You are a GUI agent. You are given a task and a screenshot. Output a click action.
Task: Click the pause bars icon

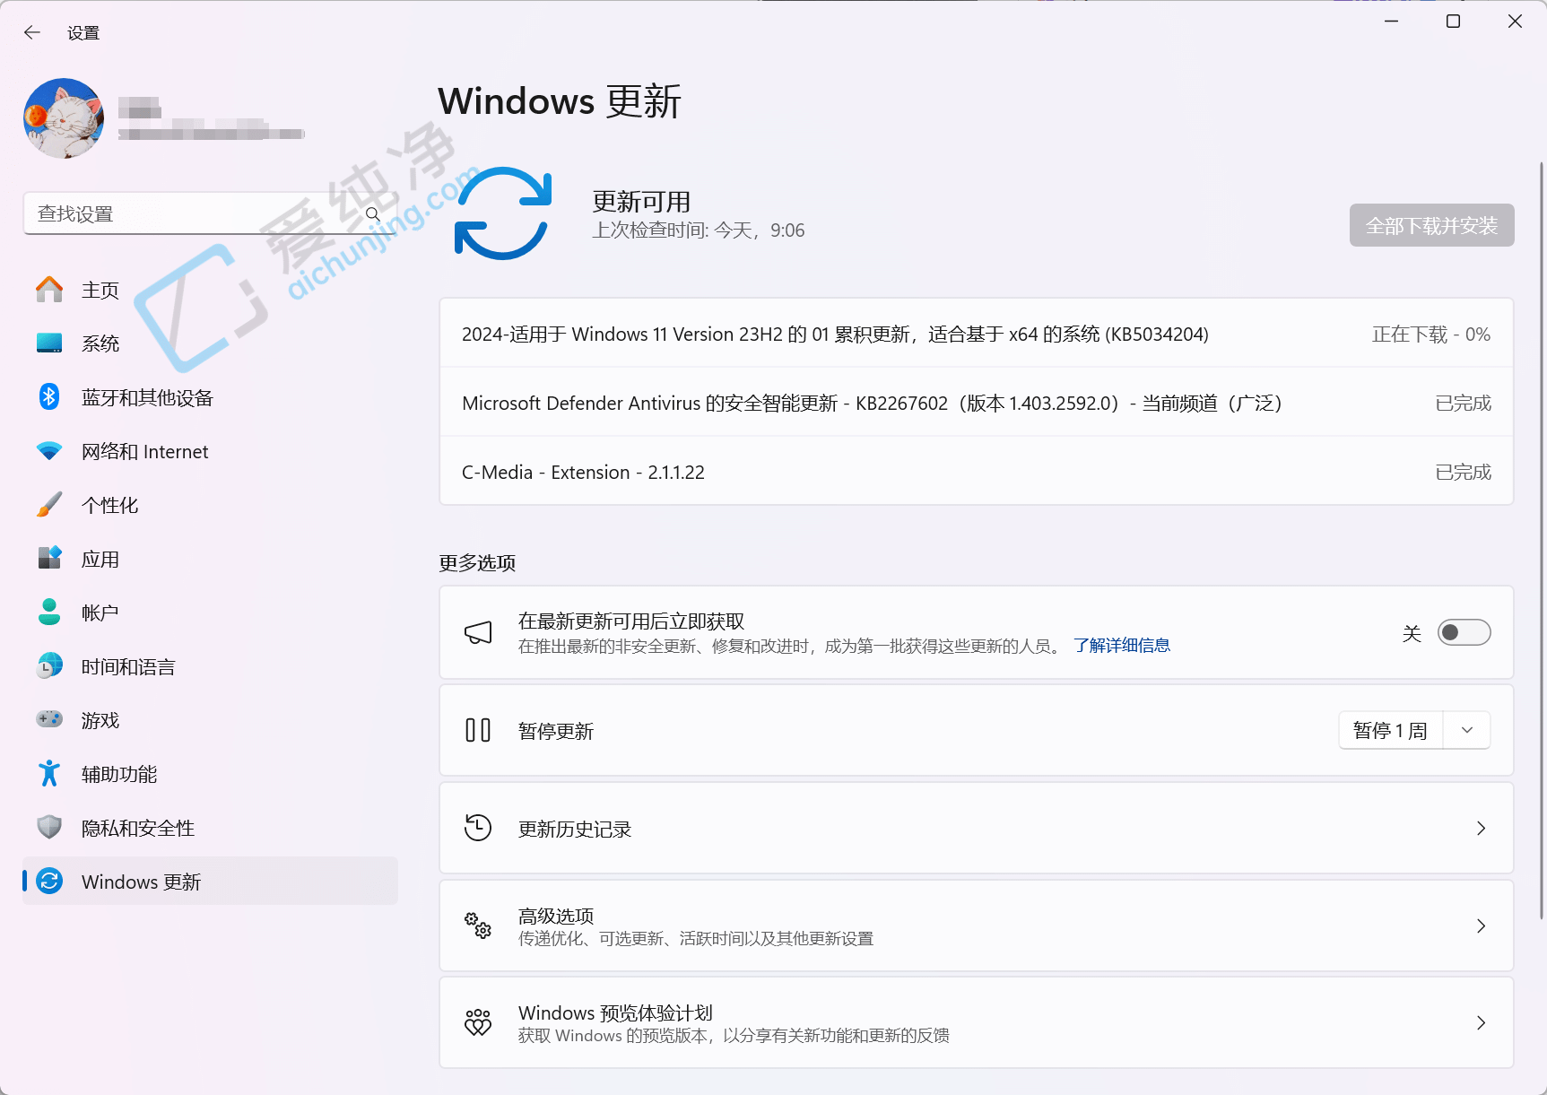[x=478, y=730]
